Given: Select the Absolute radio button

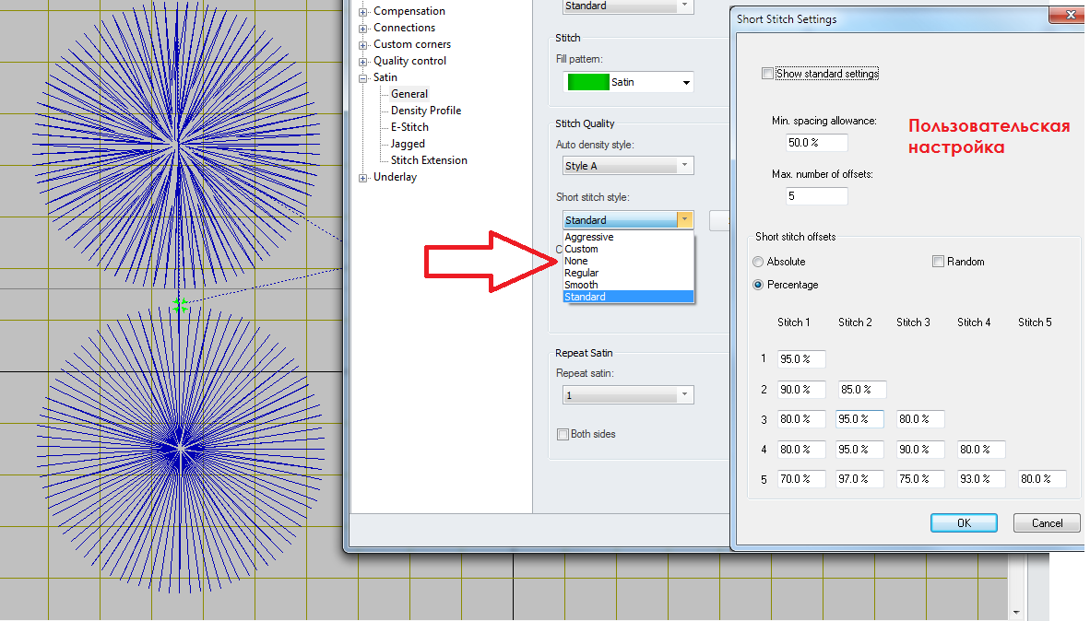Looking at the screenshot, I should [759, 262].
